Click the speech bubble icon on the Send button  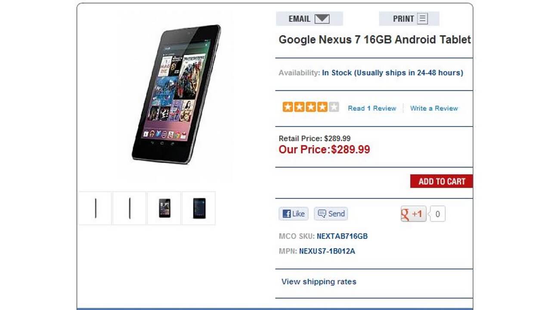[x=321, y=214]
